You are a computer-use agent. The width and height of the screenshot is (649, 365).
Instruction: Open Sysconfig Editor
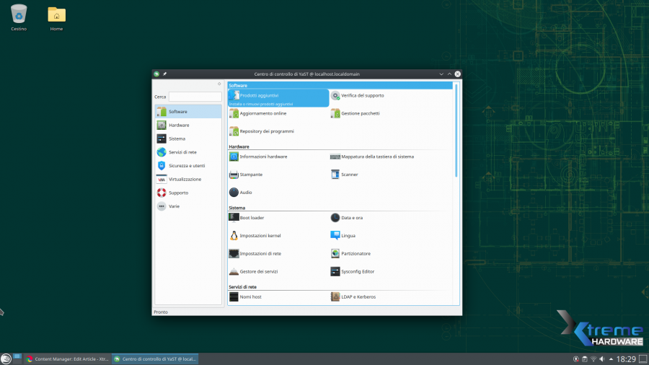pos(358,272)
